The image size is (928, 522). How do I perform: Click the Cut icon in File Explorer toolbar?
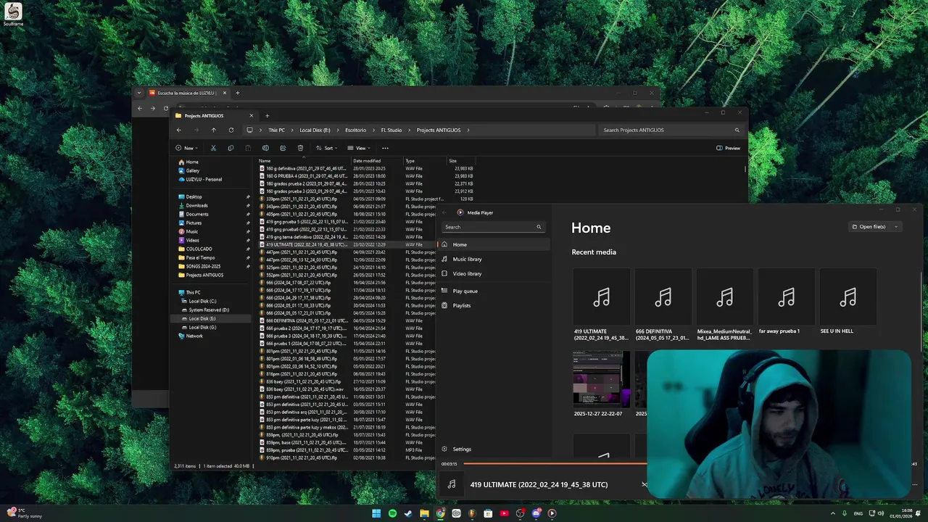(x=213, y=148)
